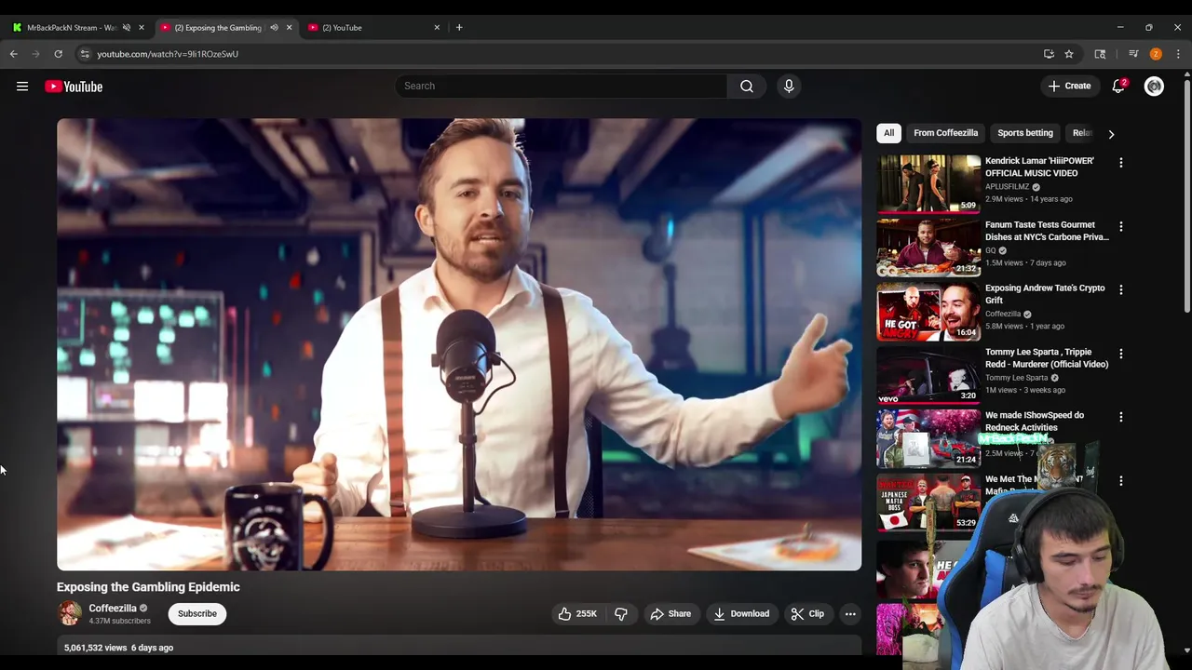Open Fanum Taste Tests Gourmet Dishes thumbnail
Screen dimensions: 1192x670
coord(928,248)
